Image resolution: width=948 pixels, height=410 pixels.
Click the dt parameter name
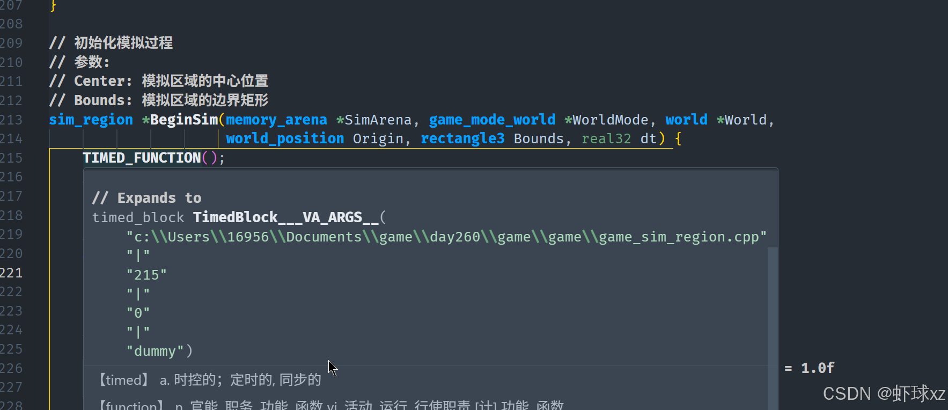pyautogui.click(x=648, y=138)
